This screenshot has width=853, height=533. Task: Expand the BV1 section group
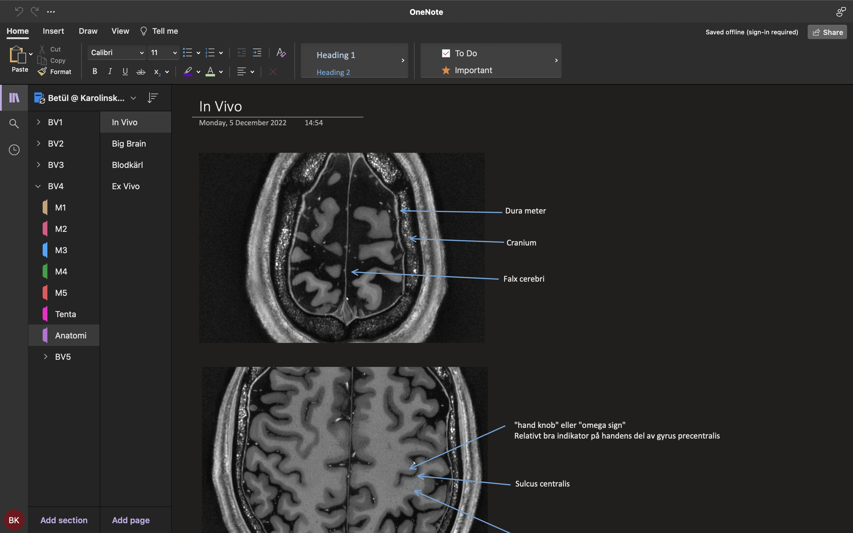39,122
